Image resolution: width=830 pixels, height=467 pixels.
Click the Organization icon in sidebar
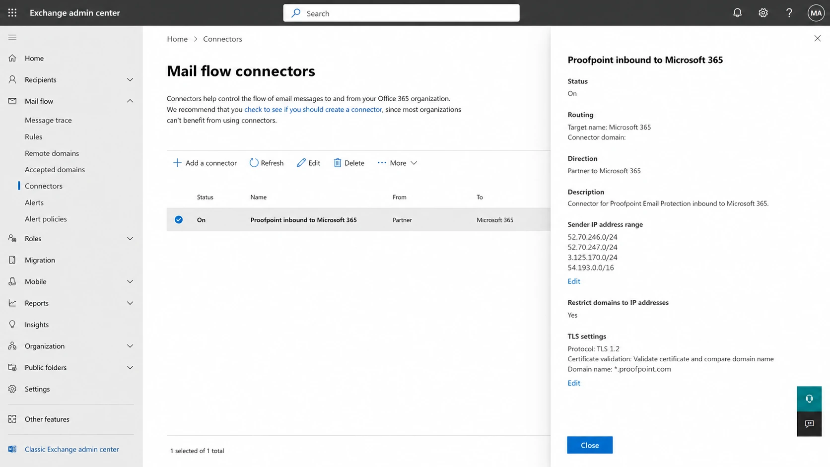click(12, 346)
